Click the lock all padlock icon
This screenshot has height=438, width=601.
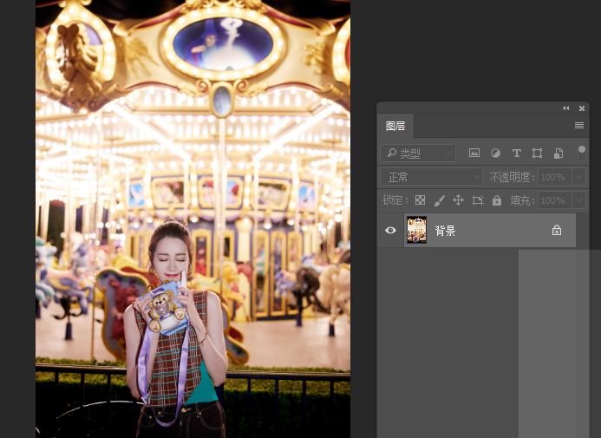(497, 200)
